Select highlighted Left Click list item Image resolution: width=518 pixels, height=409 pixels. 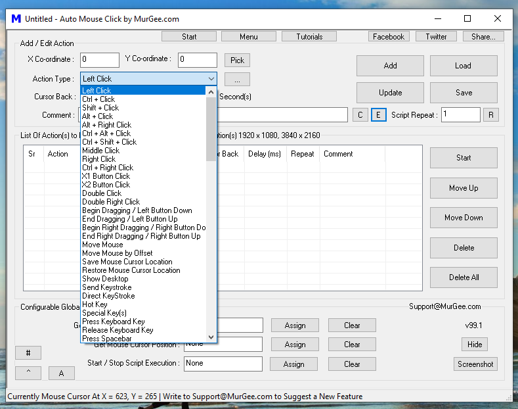click(143, 91)
